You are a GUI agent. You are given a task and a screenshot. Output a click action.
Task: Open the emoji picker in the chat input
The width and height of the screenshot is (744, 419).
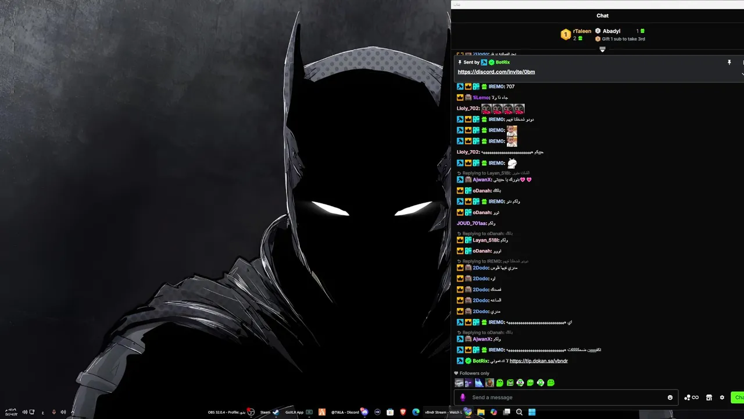coord(670,397)
